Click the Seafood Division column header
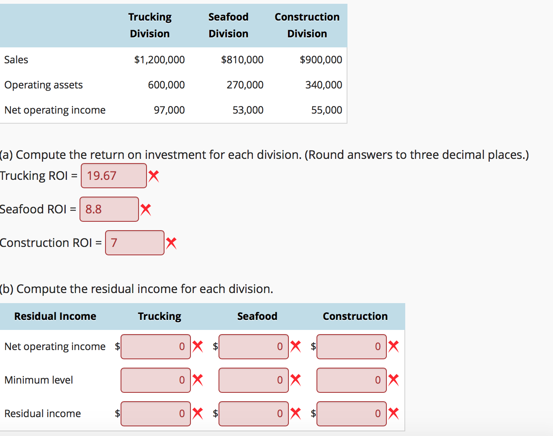The height and width of the screenshot is (436, 553). pos(229,25)
